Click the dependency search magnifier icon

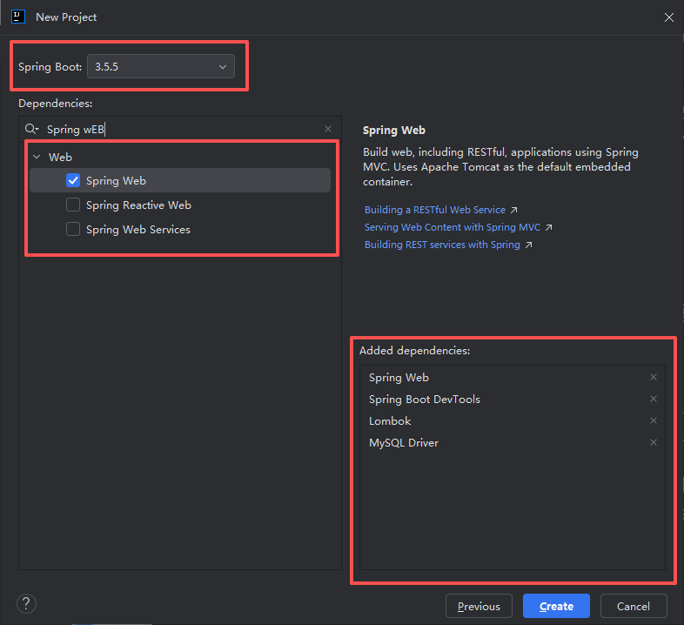[31, 129]
